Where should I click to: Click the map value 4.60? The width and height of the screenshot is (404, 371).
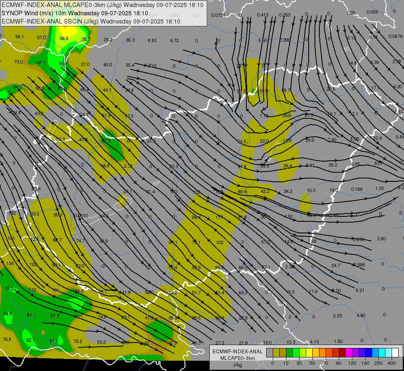click(361, 315)
